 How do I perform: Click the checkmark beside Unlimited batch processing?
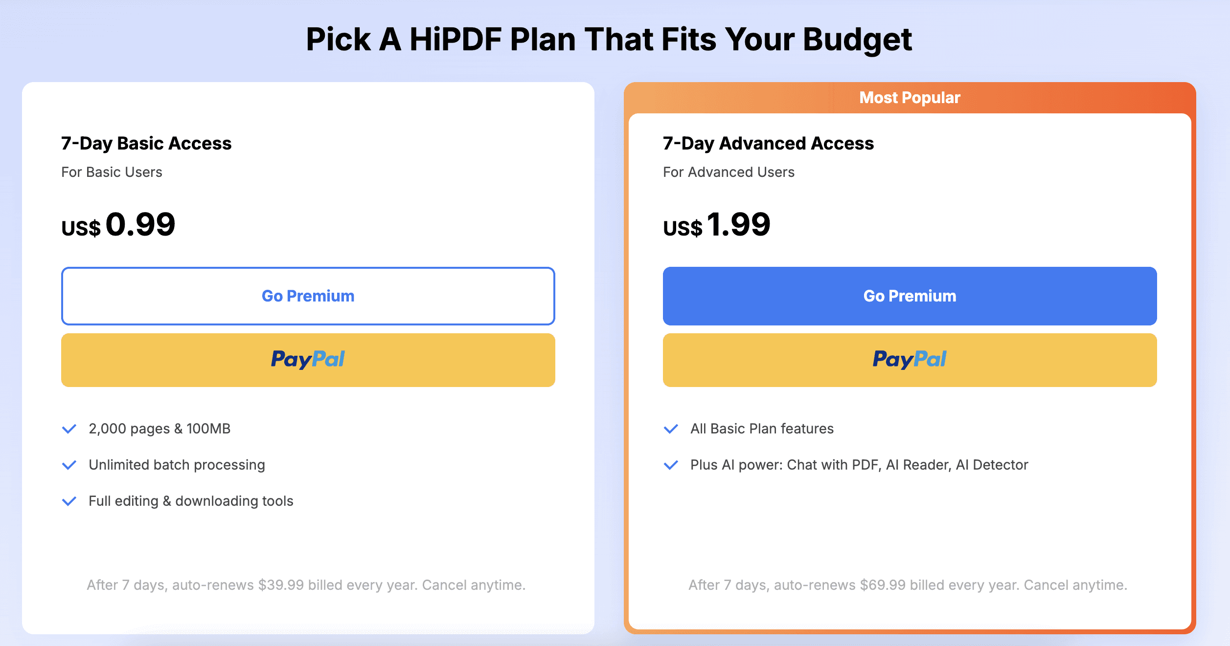69,465
